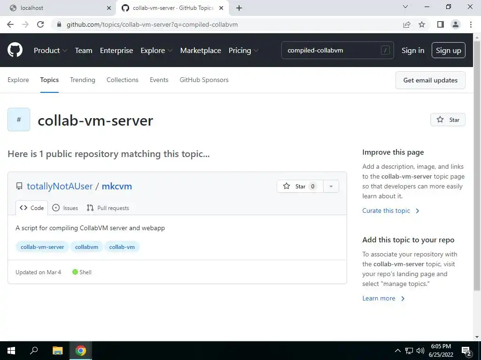Viewport: 481px width, 360px height.
Task: Click the collabvm topic tag
Action: click(86, 247)
